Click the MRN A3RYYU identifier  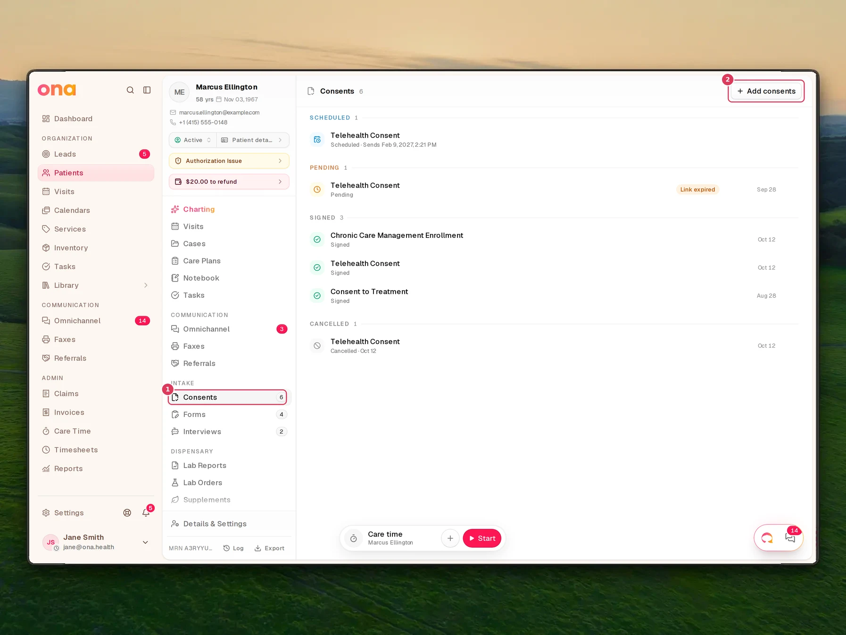coord(191,548)
